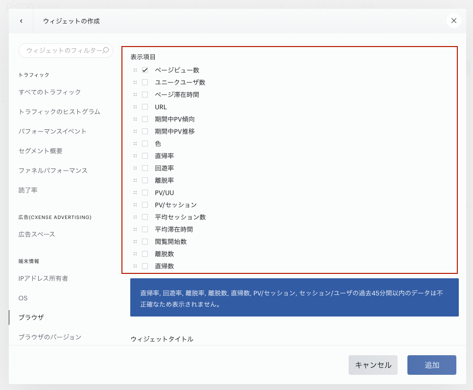The image size is (473, 390).
Task: Click the キャンセル button
Action: [x=373, y=365]
